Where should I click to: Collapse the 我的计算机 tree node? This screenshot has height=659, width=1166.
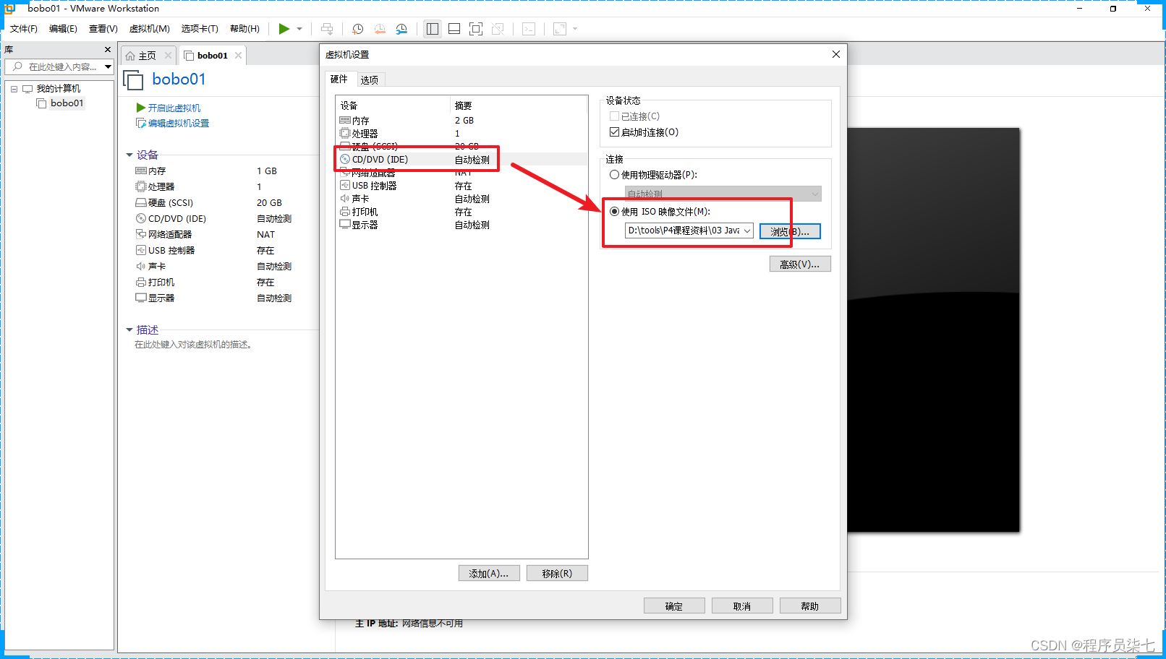pyautogui.click(x=14, y=89)
